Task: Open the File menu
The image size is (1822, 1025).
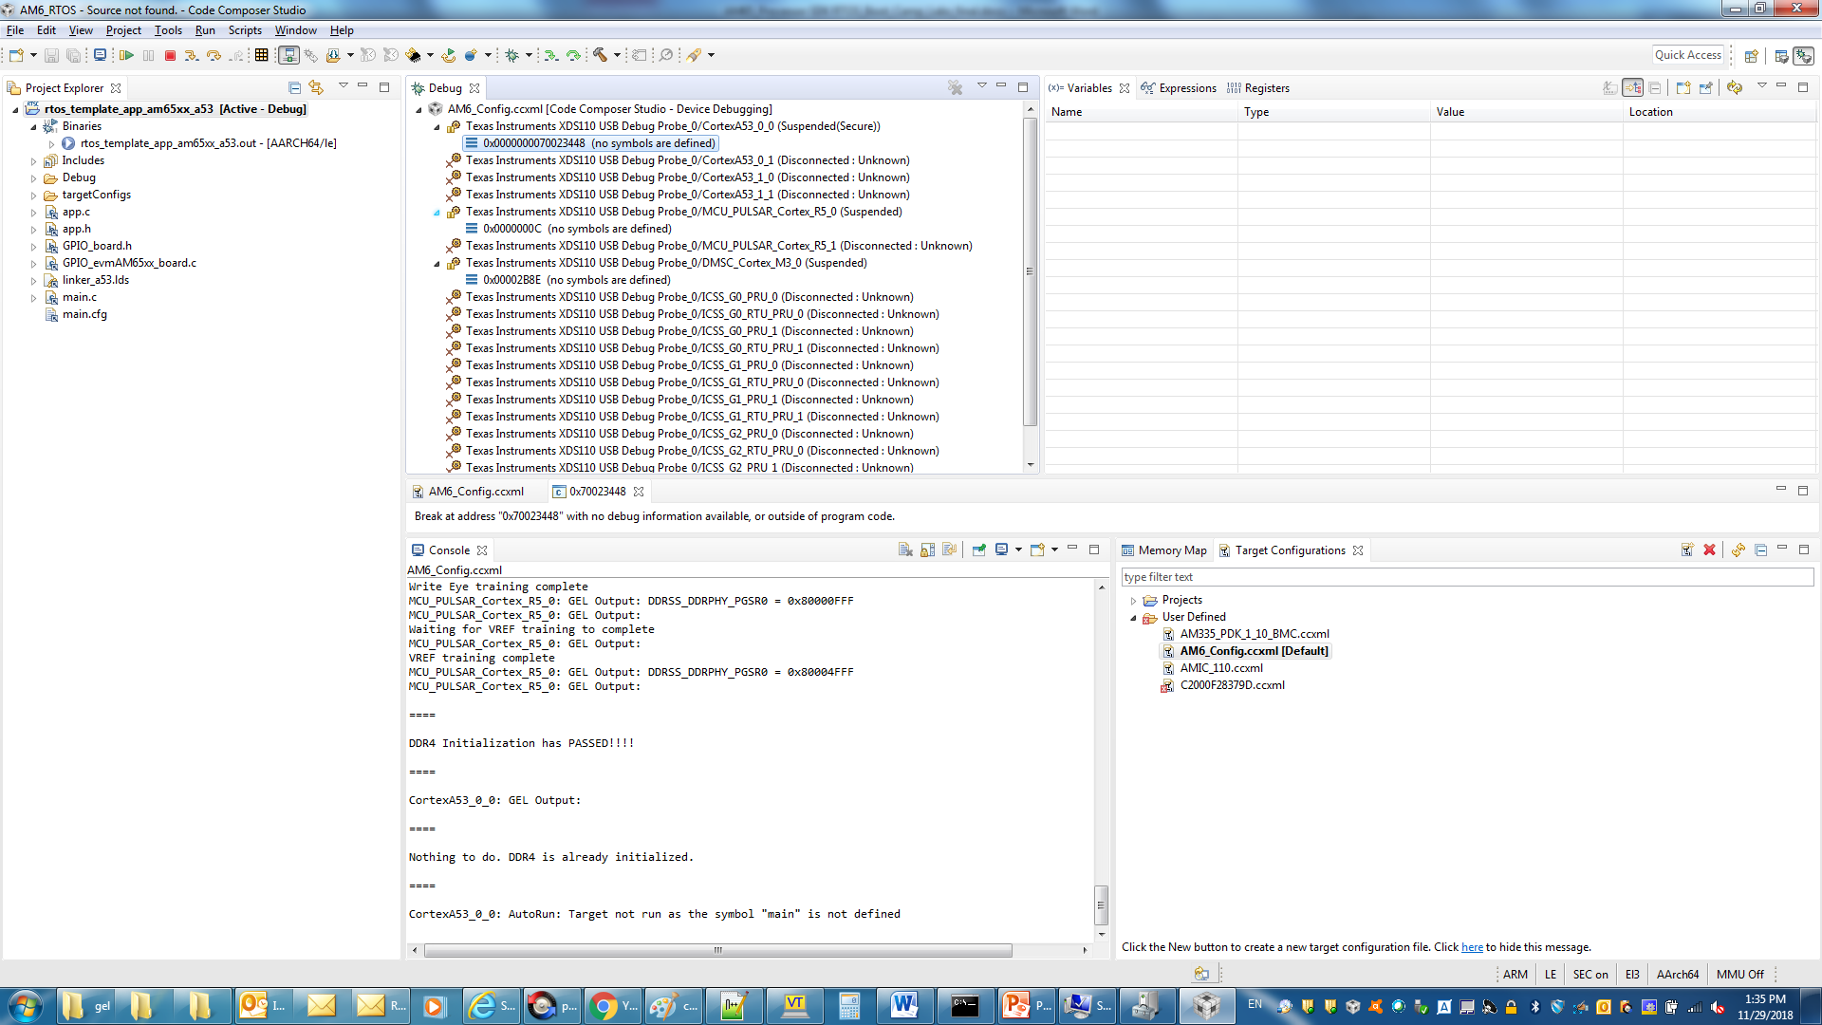Action: [15, 30]
